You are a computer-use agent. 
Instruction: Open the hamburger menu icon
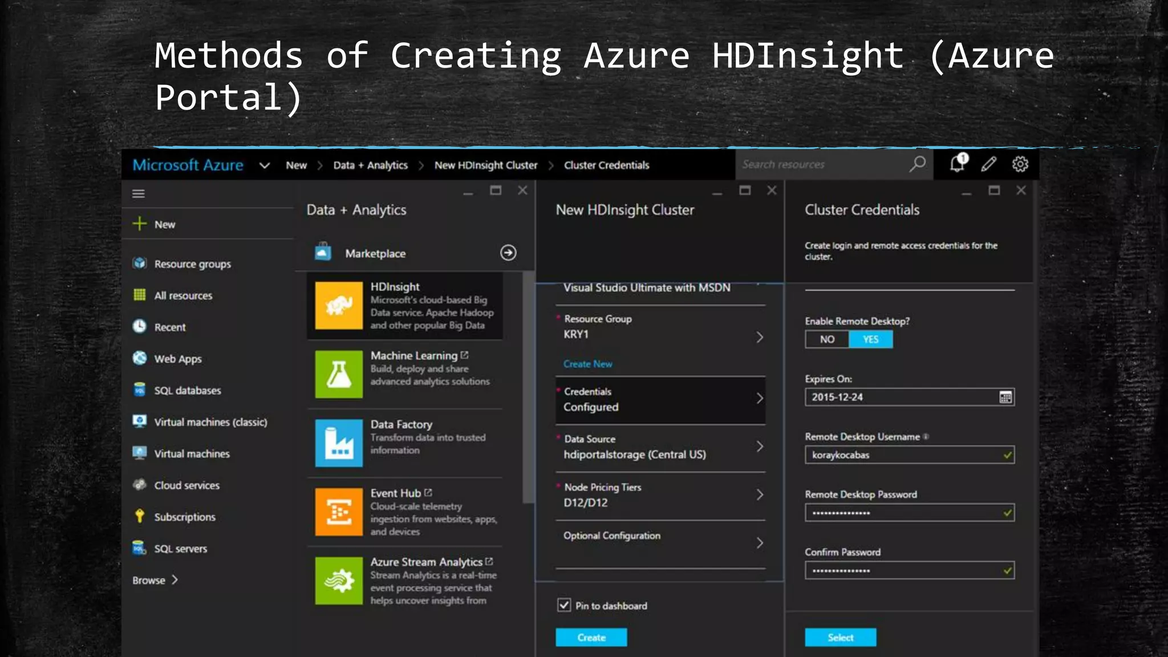pyautogui.click(x=138, y=194)
